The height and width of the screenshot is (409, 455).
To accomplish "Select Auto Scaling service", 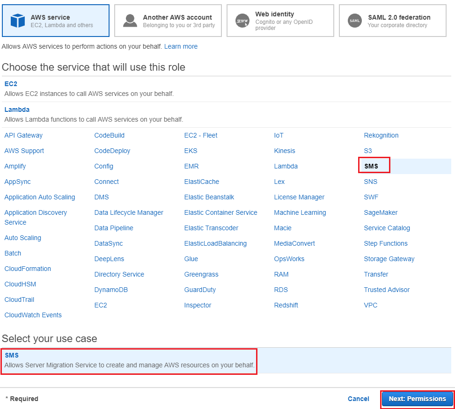I will point(22,238).
